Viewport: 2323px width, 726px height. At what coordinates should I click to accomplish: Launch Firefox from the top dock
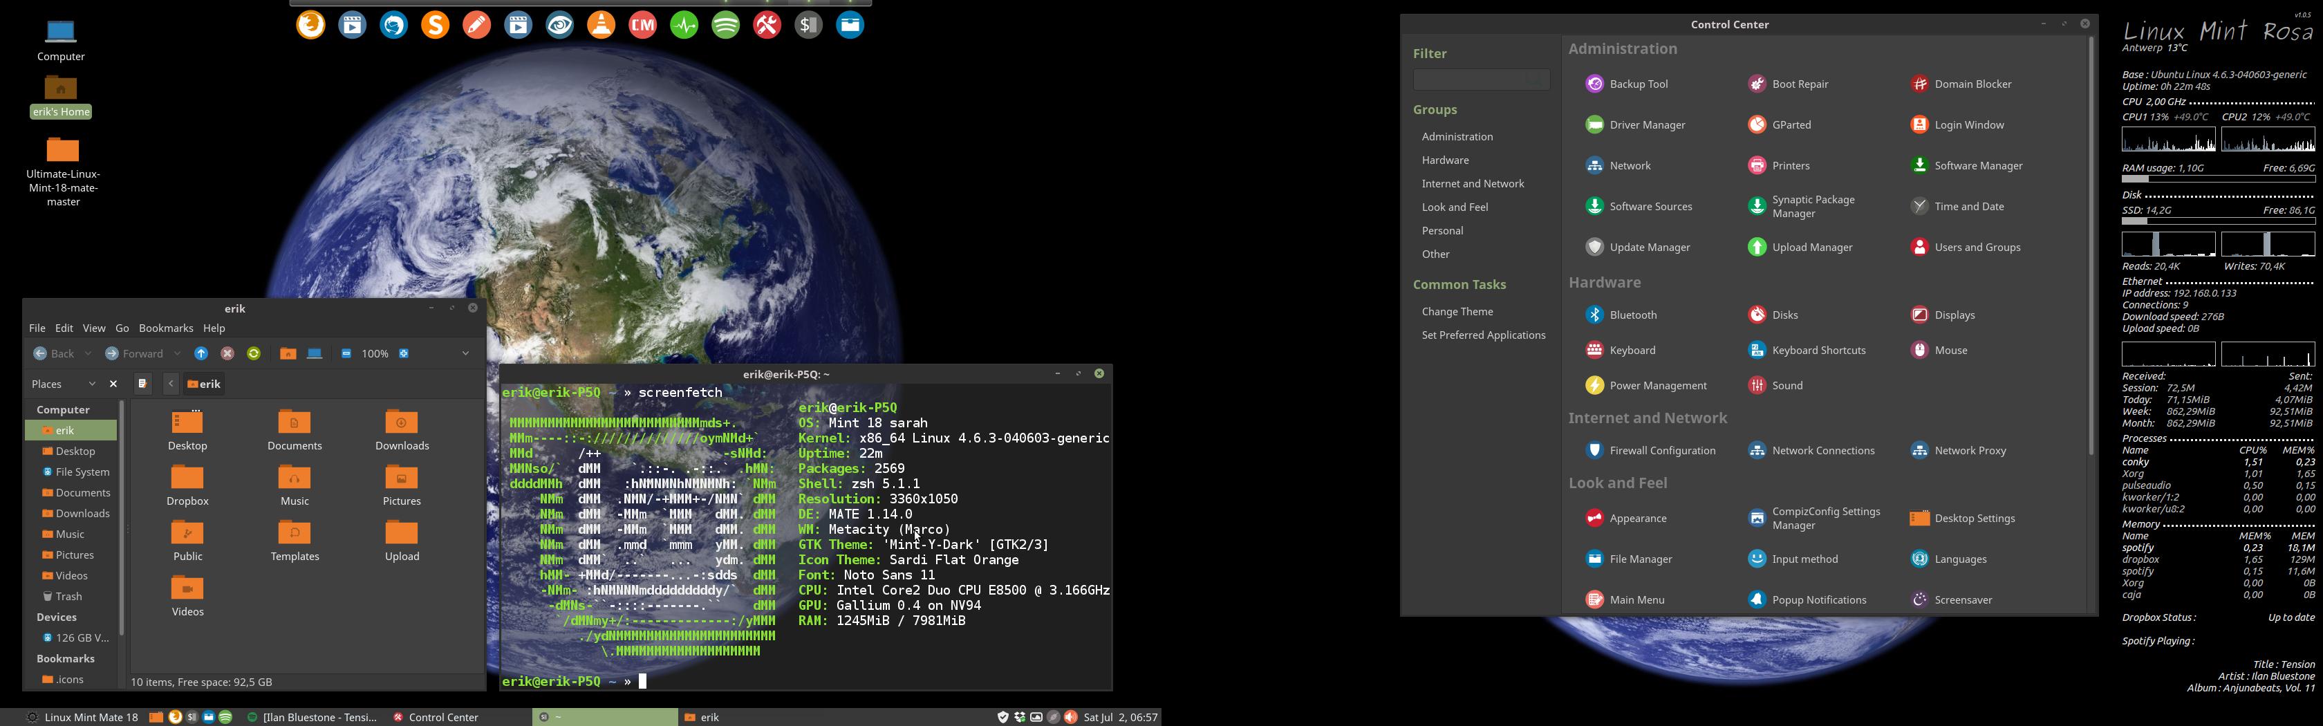310,26
